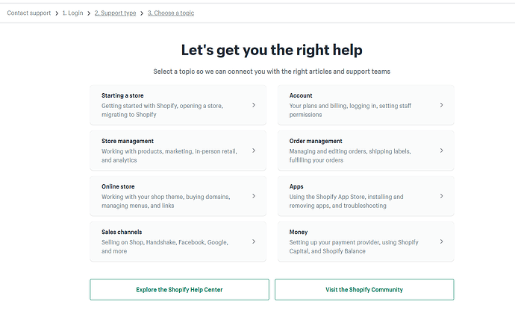
Task: Click the chevron arrow on Starting a store
Action: point(254,105)
